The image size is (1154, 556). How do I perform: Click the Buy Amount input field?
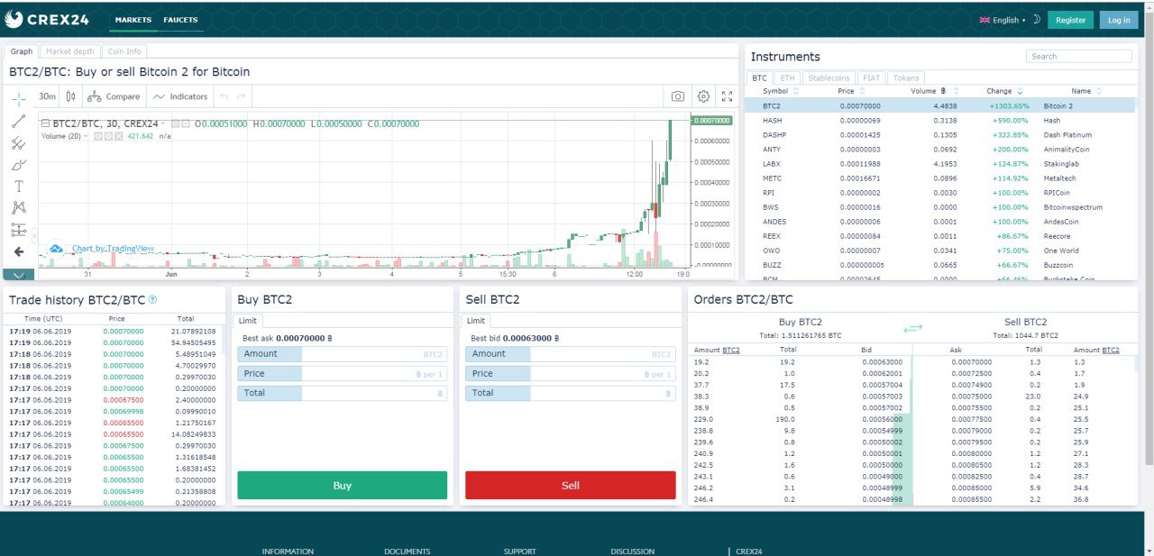(x=374, y=354)
